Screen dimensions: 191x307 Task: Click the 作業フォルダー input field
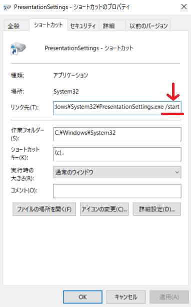point(117,134)
